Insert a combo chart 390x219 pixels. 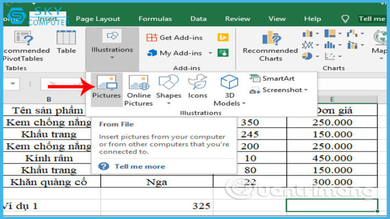[x=355, y=45]
